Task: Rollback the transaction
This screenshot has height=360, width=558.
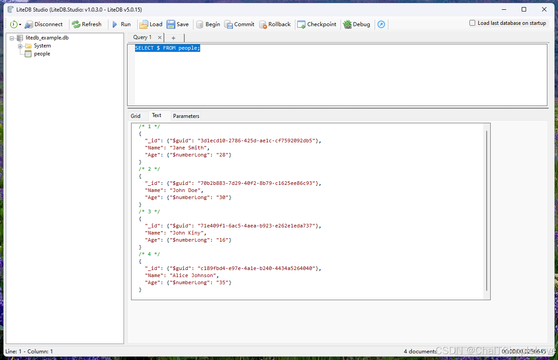Action: [275, 24]
